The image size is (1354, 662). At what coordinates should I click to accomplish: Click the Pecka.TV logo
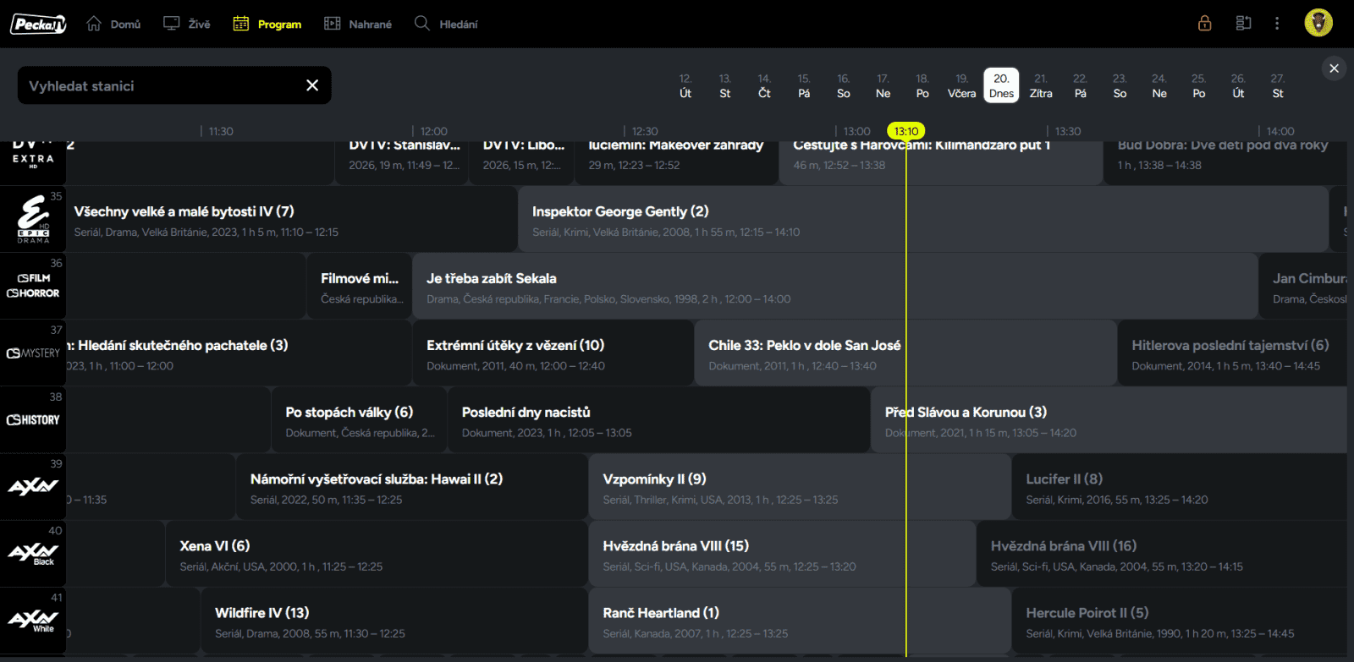pyautogui.click(x=38, y=24)
